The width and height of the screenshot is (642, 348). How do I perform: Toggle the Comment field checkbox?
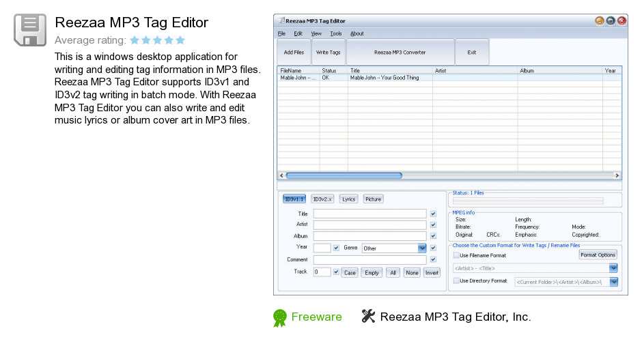433,260
